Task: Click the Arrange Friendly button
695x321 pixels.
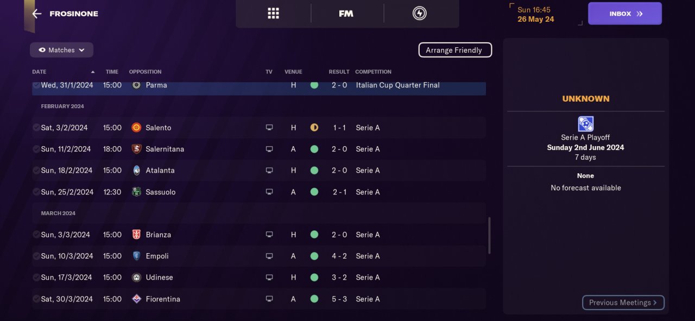Action: [x=454, y=50]
